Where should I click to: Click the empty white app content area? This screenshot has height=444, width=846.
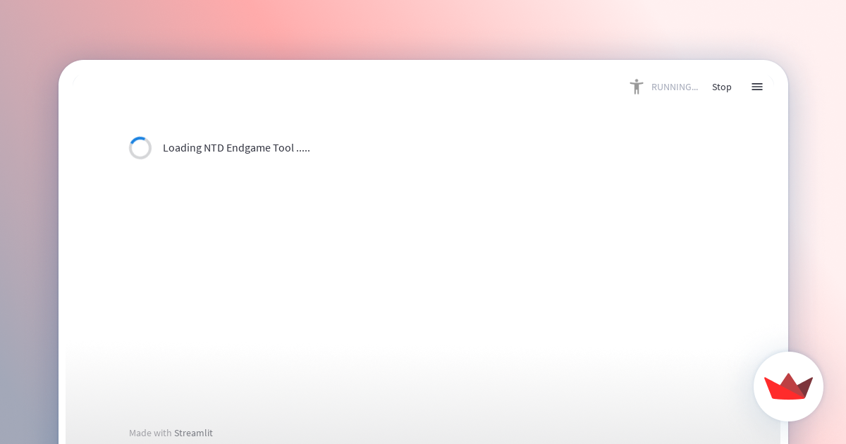coord(423,261)
